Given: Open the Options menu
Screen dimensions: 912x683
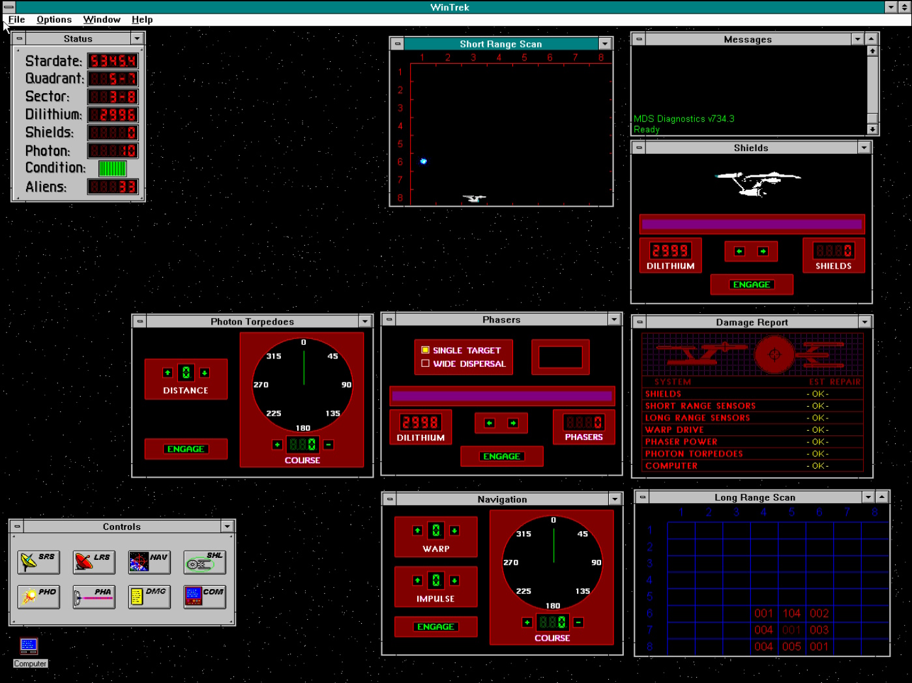Looking at the screenshot, I should (54, 20).
